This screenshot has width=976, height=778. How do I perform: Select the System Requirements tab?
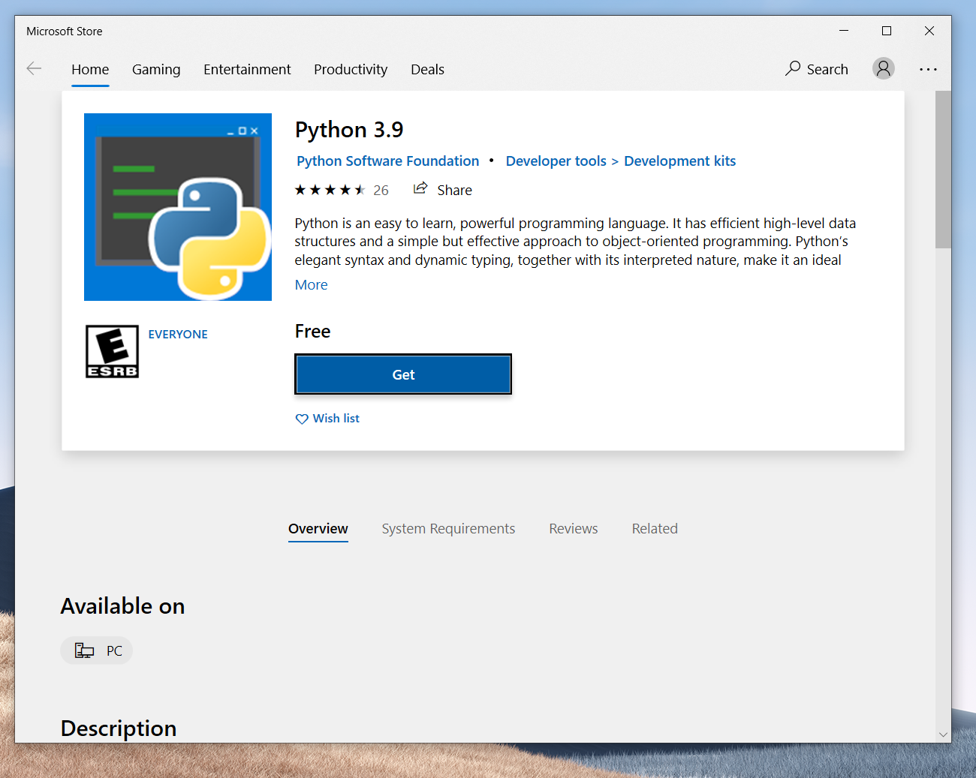448,529
